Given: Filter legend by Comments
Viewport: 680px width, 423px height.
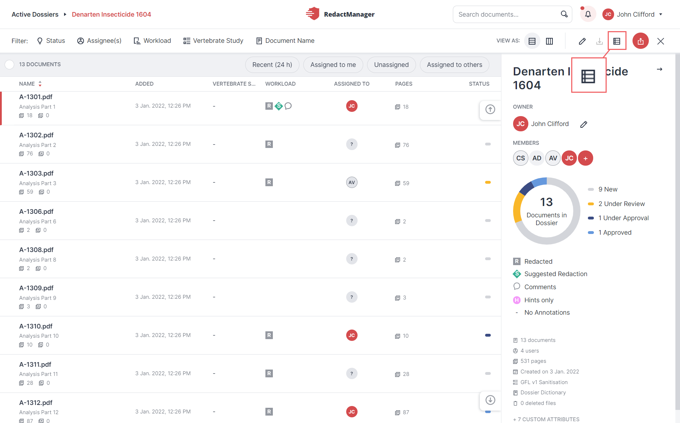Looking at the screenshot, I should [x=534, y=287].
